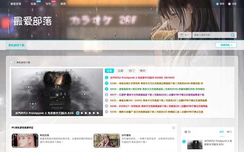Select the second carousel dot
Viewport: 244px width, 152px height.
pos(82,113)
